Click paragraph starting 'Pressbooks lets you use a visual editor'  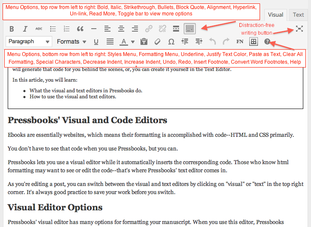(148, 166)
